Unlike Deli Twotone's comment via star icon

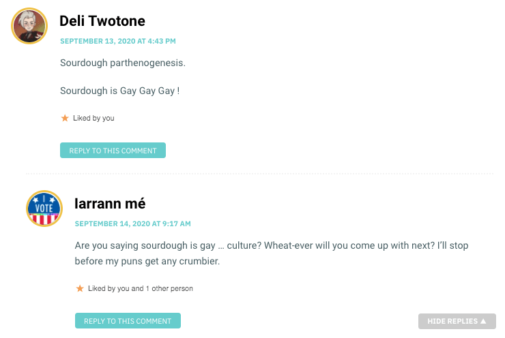(x=65, y=118)
